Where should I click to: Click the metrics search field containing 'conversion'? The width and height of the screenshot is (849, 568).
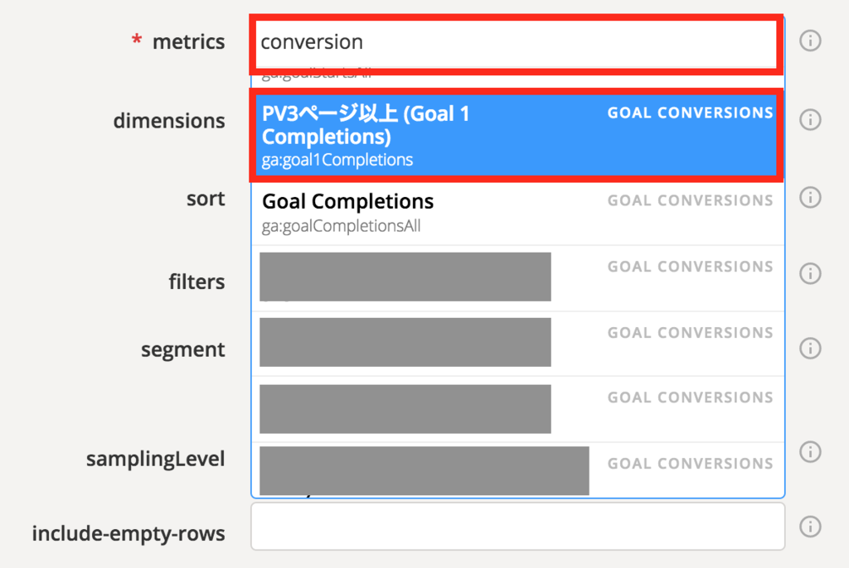tap(514, 41)
